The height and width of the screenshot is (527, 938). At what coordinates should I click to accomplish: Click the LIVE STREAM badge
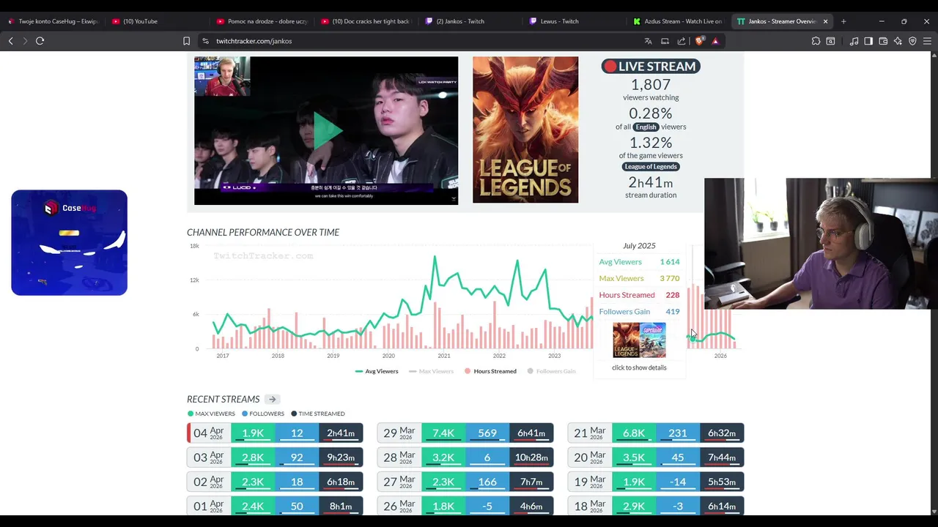pos(651,67)
